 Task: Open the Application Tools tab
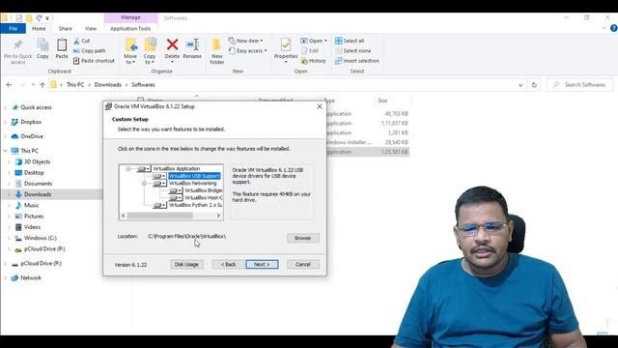[x=130, y=28]
